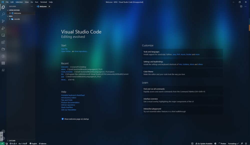Open editor More Actions menu
Screen dimensions: 250x145
click(x=245, y=6)
